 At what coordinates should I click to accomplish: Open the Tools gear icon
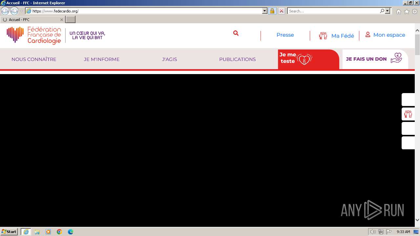pos(415,11)
